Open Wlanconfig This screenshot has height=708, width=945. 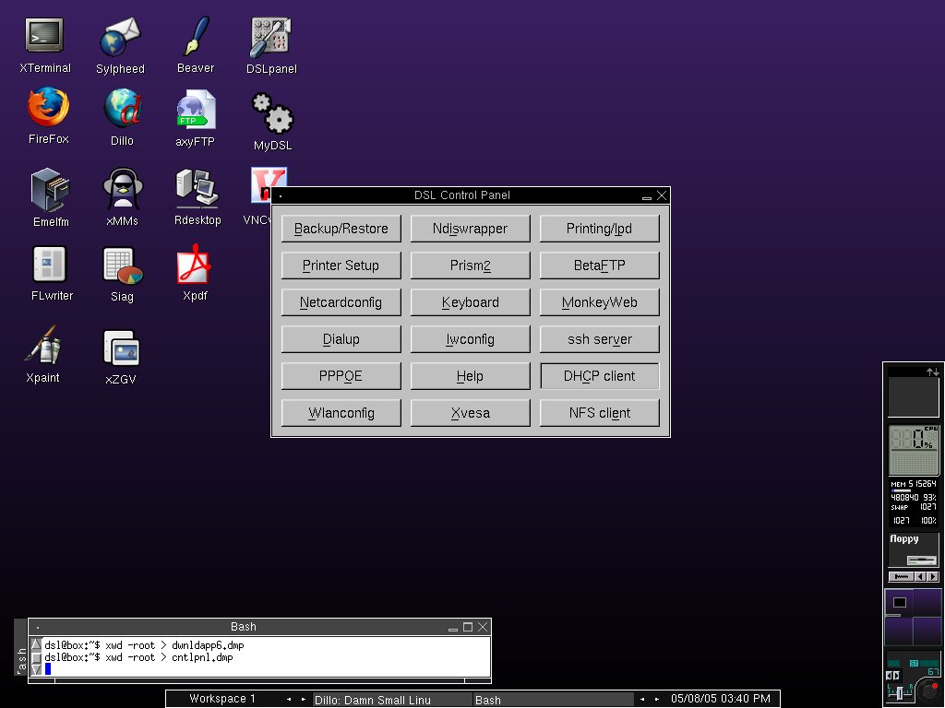341,413
